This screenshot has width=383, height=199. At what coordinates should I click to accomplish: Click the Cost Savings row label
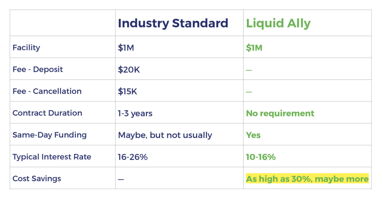[37, 179]
